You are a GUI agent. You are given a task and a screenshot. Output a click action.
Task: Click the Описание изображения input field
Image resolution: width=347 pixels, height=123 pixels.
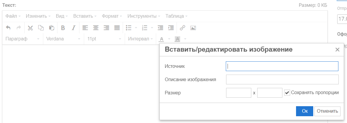[x=282, y=80]
